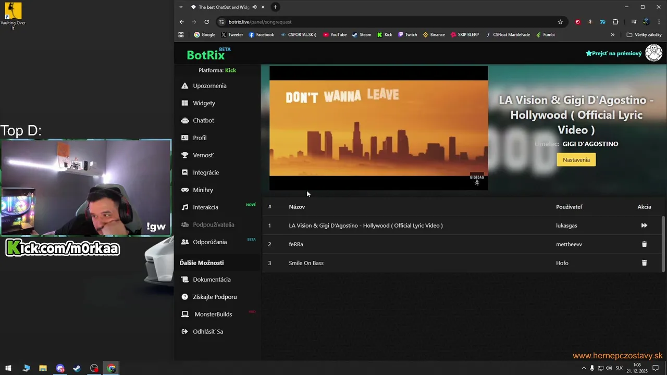Open the Všetky záložky folder

pos(644,35)
